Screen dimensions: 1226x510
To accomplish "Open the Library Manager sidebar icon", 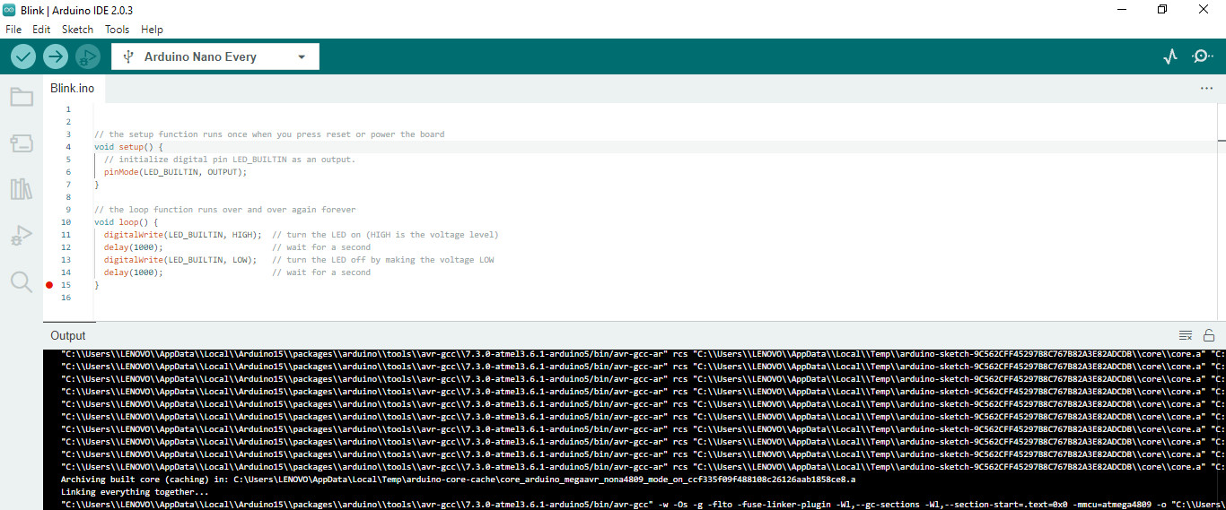I will tap(22, 189).
